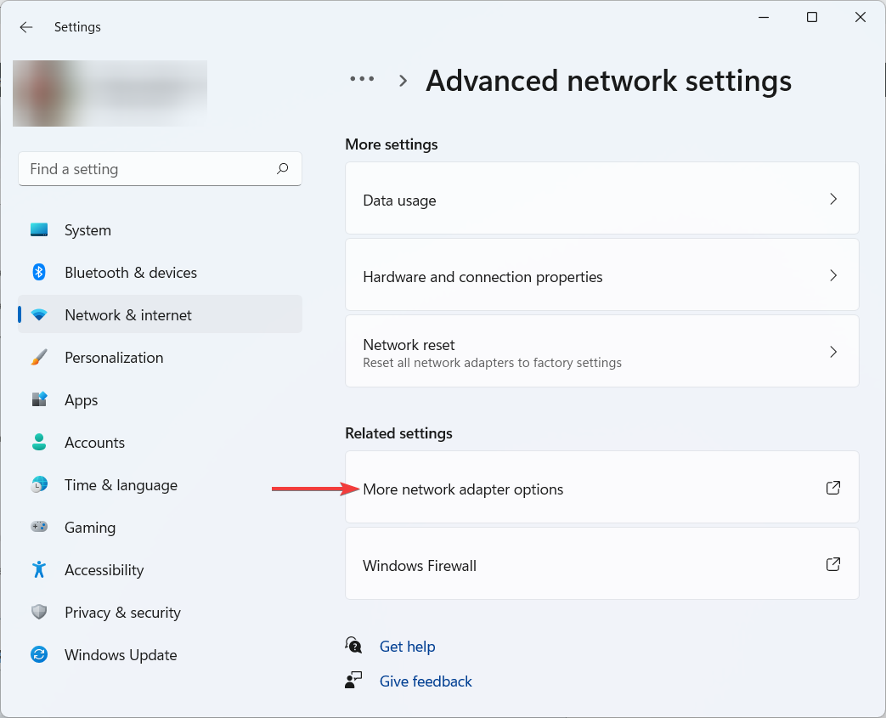Click the Gaming controller icon
Image resolution: width=886 pixels, height=718 pixels.
[x=39, y=528]
